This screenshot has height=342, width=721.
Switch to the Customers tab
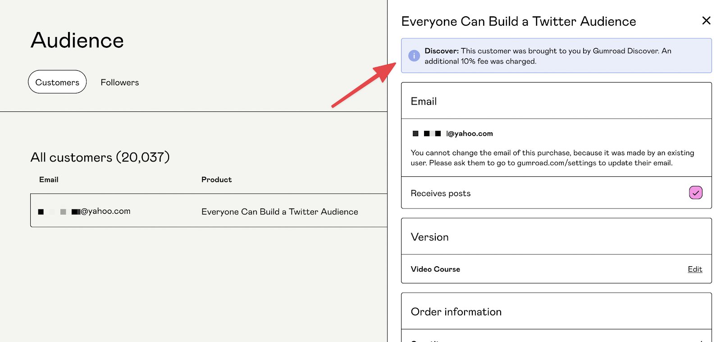click(x=57, y=82)
